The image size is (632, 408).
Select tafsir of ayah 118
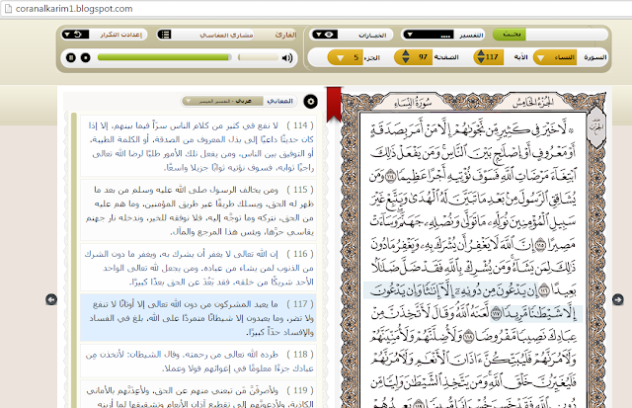click(198, 361)
